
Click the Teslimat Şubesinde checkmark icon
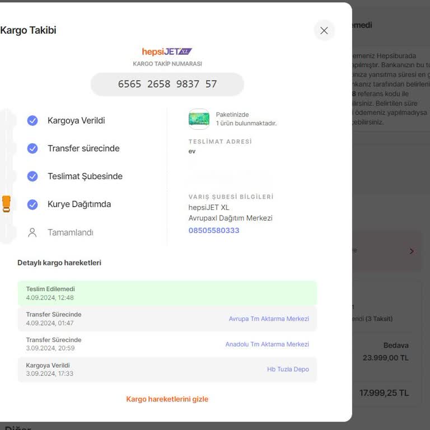[32, 176]
